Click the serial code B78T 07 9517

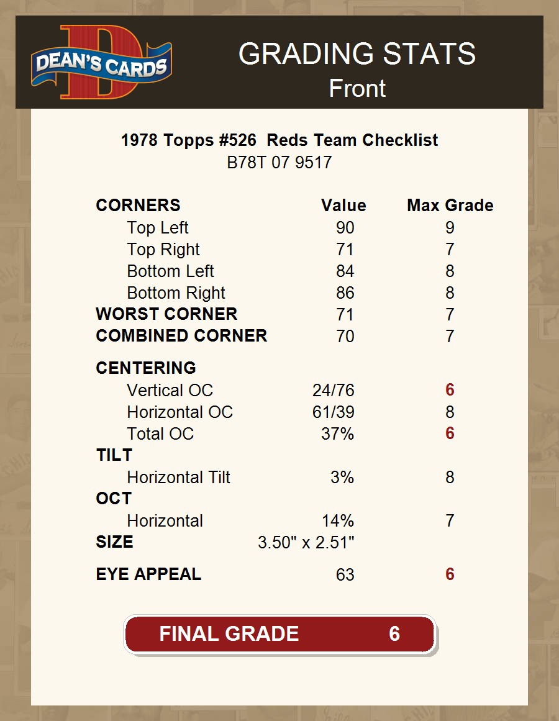279,163
